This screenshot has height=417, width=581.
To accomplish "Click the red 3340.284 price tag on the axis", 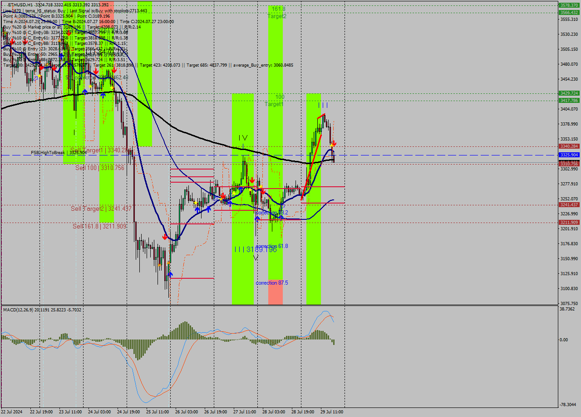I will (x=569, y=146).
